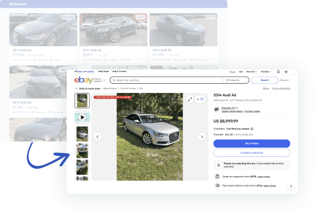Click the Add to watchlist button
Image resolution: width=320 pixels, height=218 pixels.
point(252,152)
